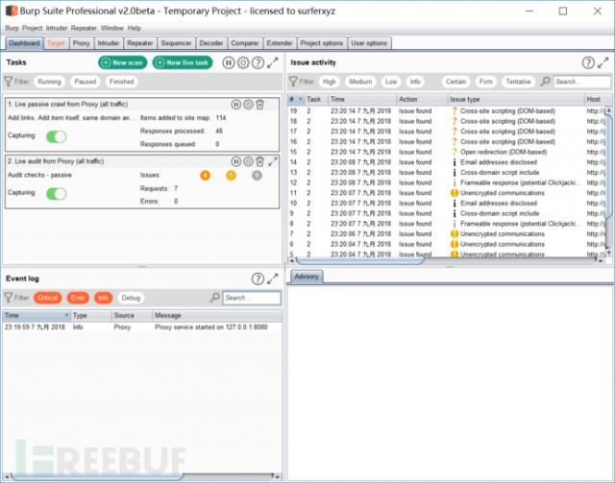Open Tasks panel help icon
The height and width of the screenshot is (483, 615).
pyautogui.click(x=258, y=62)
